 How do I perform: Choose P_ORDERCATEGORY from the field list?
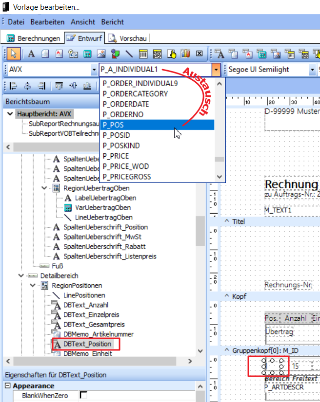point(157,94)
